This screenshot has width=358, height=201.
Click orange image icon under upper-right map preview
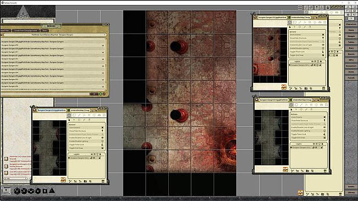[284, 87]
